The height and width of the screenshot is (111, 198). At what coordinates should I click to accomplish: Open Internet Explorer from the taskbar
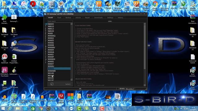(x=10, y=109)
